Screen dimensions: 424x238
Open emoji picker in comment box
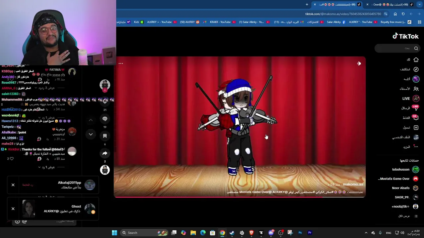point(18,221)
